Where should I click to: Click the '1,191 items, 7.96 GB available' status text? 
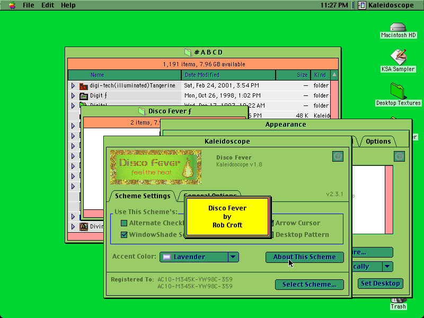(x=204, y=64)
